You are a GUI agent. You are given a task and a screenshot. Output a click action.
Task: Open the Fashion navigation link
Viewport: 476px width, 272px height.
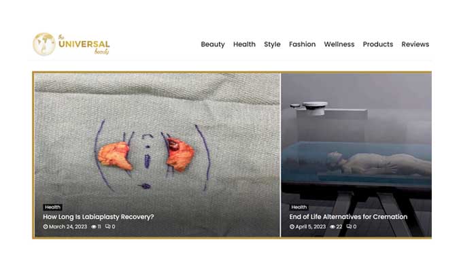(302, 44)
